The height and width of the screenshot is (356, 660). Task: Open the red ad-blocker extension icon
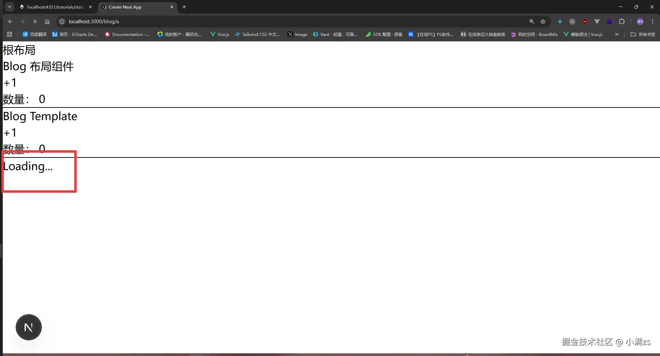pyautogui.click(x=585, y=22)
